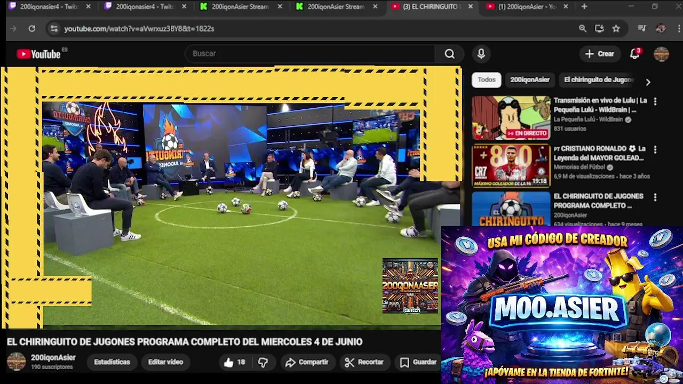This screenshot has height=384, width=683.
Task: Close the EL CHIRINGUITO YouTube tab
Action: 470,6
